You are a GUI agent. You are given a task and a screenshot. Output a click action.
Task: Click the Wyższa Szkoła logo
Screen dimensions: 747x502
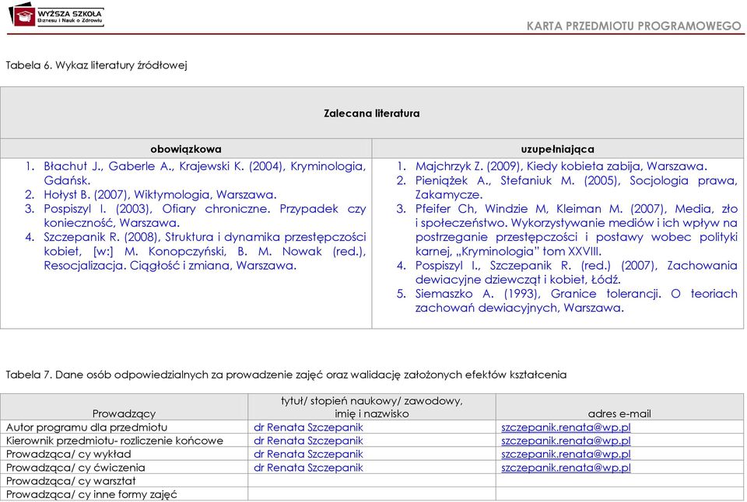click(56, 15)
